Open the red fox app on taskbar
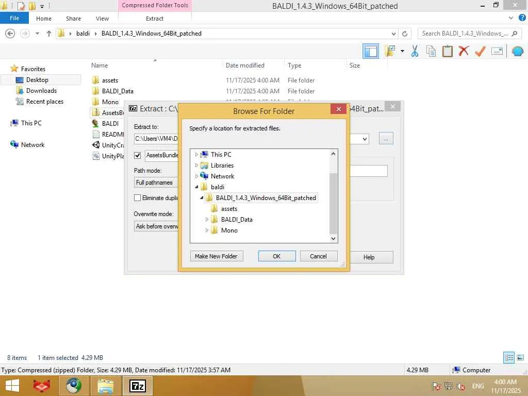Viewport: 528px width, 396px height. 42,386
